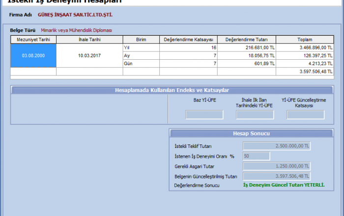Click the Belgenin Güncelleştirilmiş Tutarı field
The width and height of the screenshot is (344, 216).
[277, 176]
